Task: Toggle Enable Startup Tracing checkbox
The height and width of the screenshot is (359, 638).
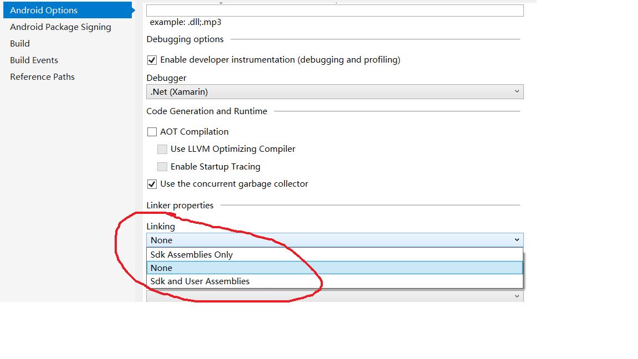Action: 162,167
